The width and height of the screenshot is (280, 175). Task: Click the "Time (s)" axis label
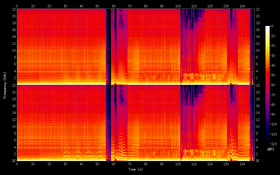[135, 169]
